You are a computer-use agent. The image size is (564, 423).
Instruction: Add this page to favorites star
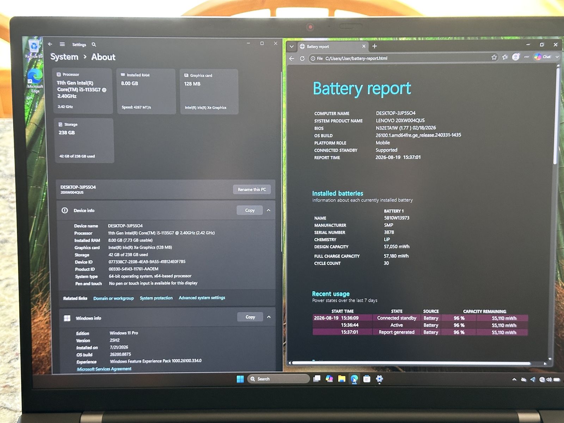(494, 57)
